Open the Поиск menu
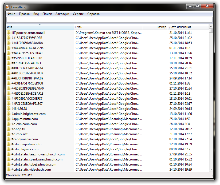 [x=47, y=14]
